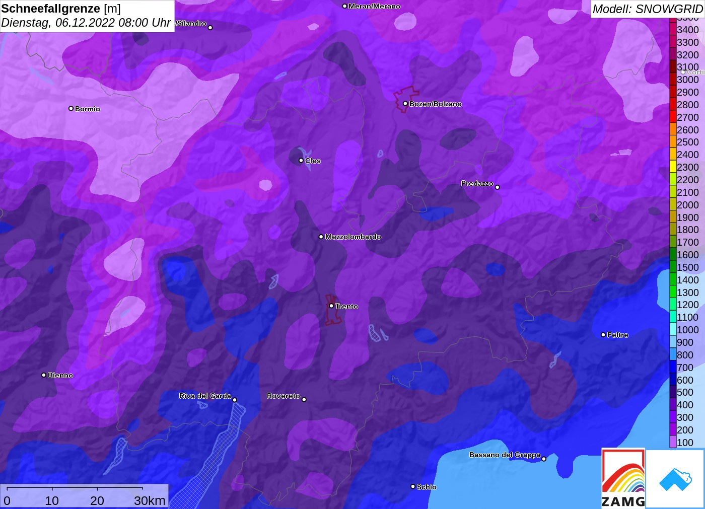The height and width of the screenshot is (509, 705).
Task: Click the '30km' scale bar label
Action: pos(150,500)
